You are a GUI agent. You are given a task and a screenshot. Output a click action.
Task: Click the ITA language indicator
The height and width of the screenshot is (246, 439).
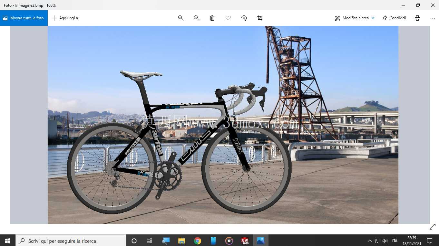pos(395,241)
